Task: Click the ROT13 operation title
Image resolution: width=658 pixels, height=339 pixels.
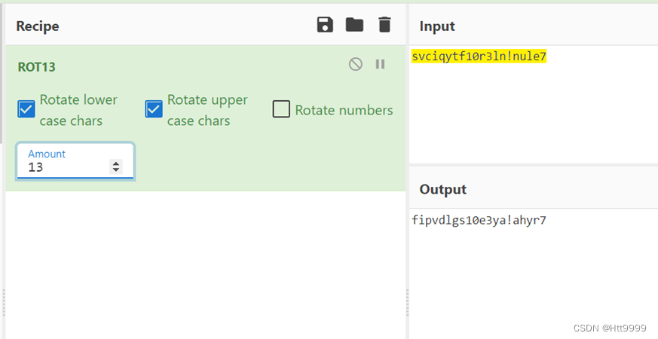Action: tap(36, 67)
